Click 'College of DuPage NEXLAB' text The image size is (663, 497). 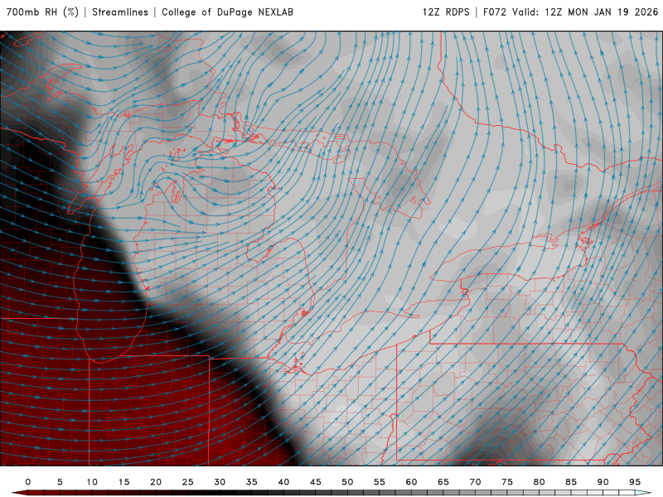click(227, 12)
